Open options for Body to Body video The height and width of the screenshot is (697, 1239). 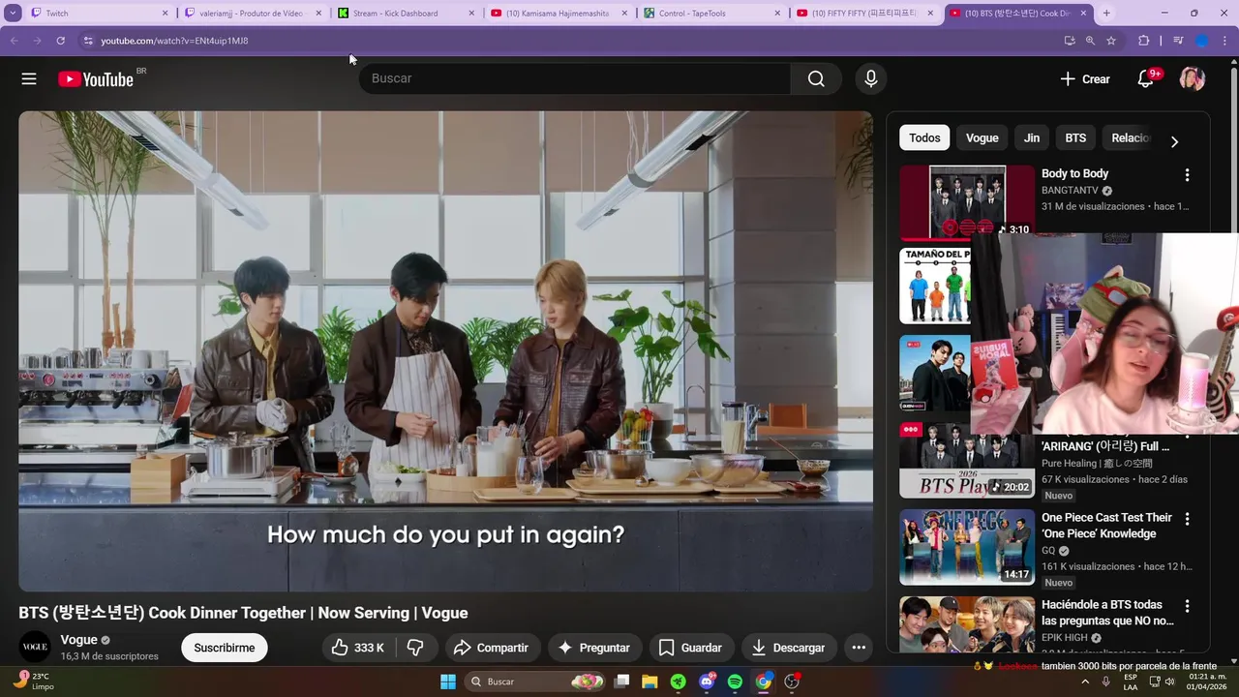coord(1187,175)
